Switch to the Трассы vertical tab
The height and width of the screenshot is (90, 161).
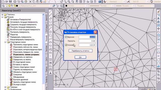[46, 69]
